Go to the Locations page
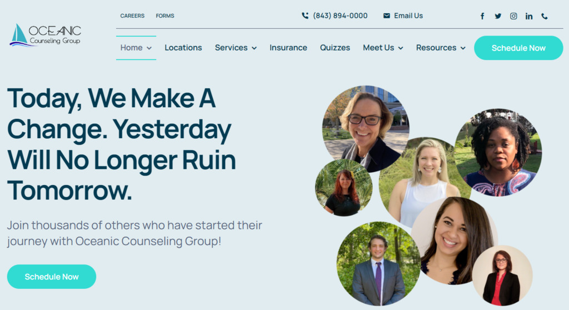 coord(183,48)
